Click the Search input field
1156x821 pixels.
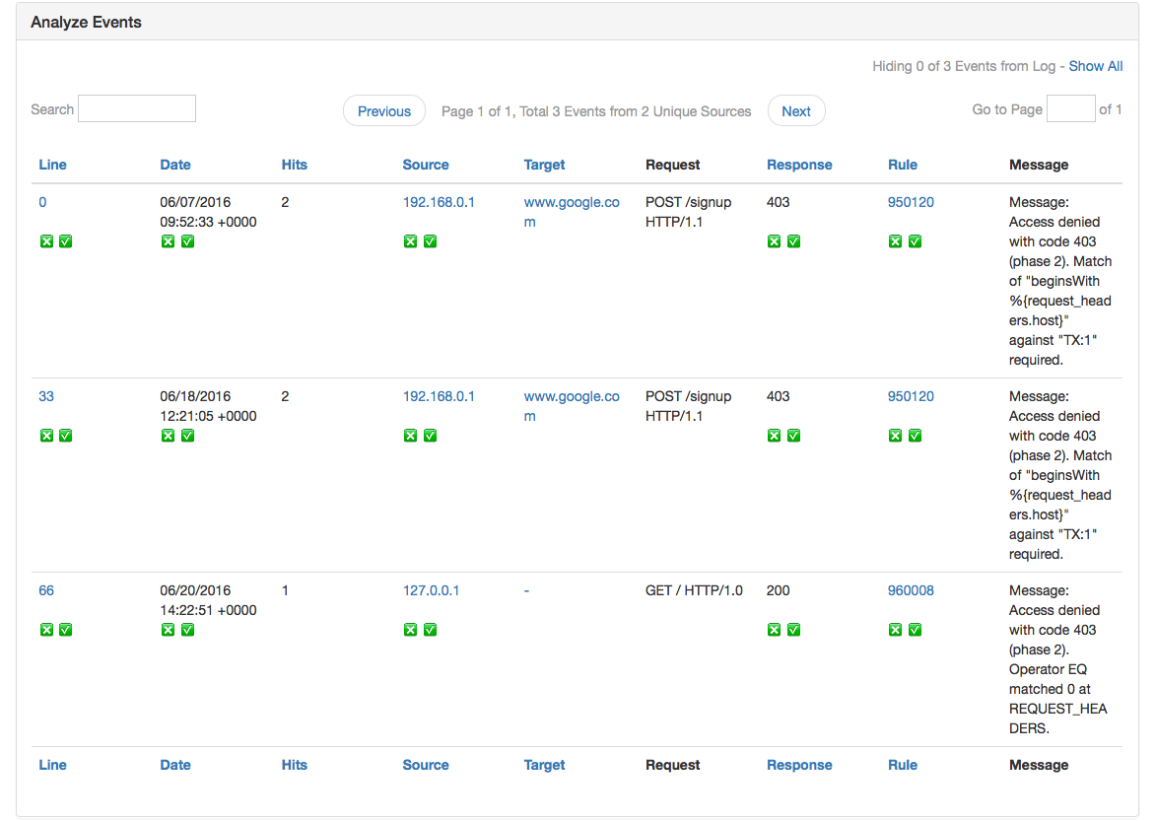point(136,108)
